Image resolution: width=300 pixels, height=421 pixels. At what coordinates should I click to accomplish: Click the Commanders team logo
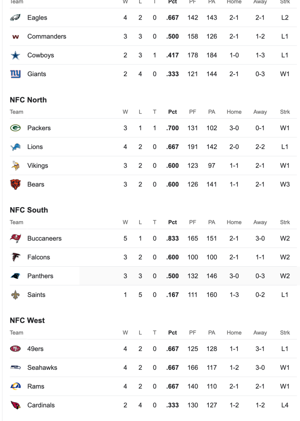[x=15, y=37]
